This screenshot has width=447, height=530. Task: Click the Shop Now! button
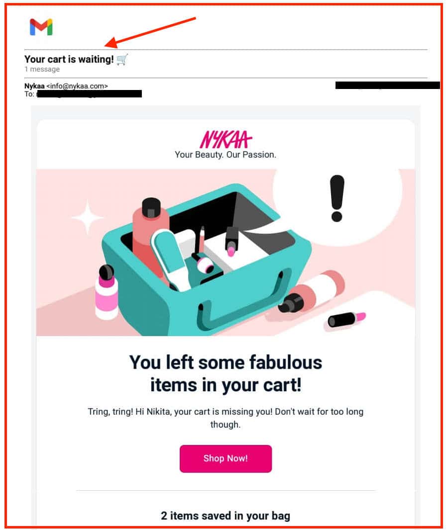[x=225, y=458]
